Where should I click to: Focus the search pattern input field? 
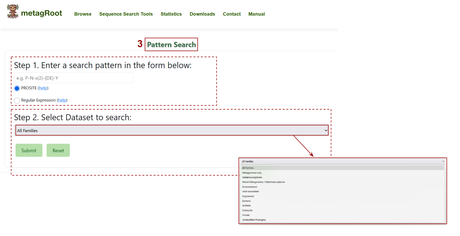[74, 78]
